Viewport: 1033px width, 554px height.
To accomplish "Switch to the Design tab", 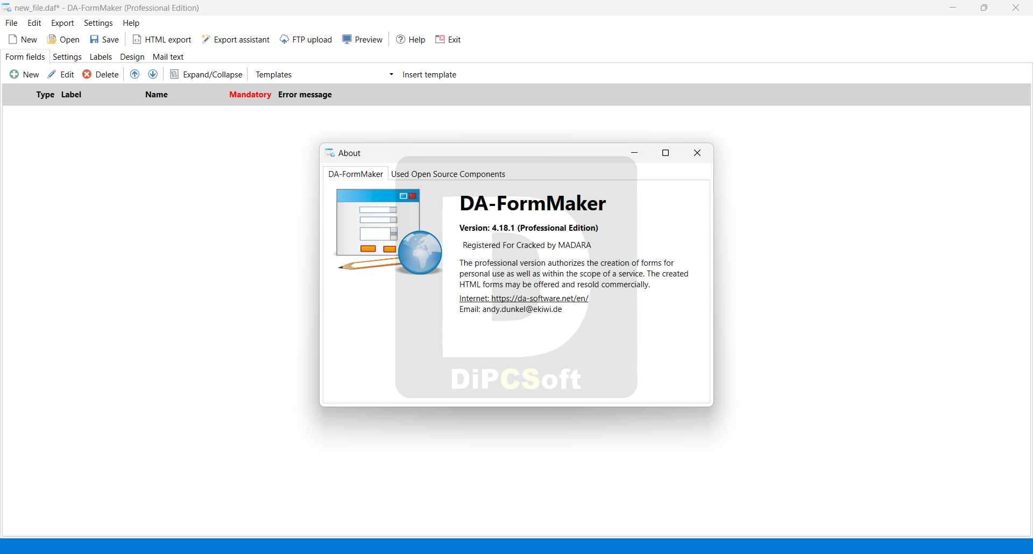I will [x=132, y=57].
